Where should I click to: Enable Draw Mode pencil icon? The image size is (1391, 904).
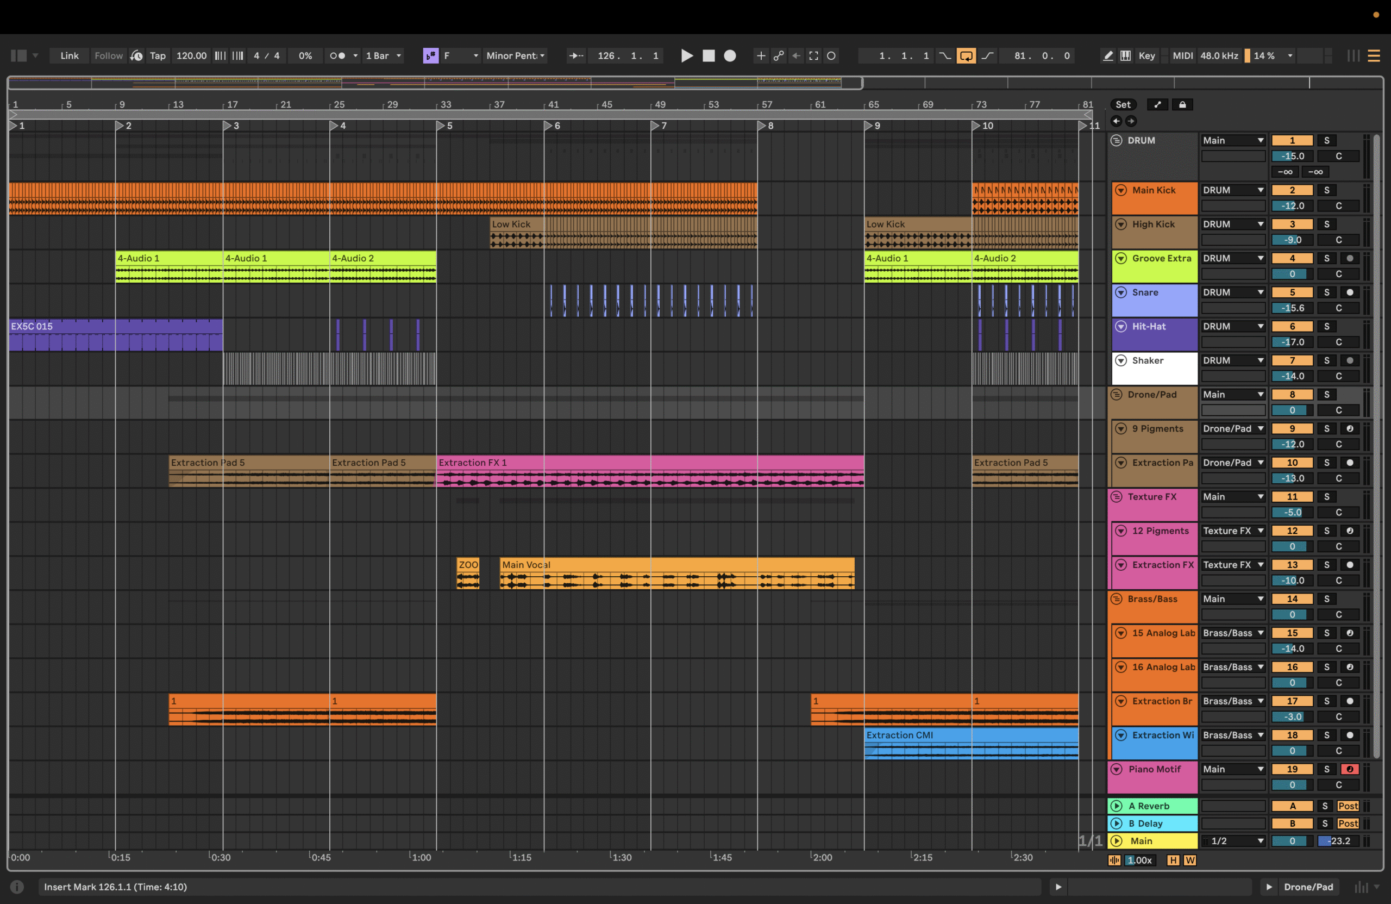pyautogui.click(x=1107, y=55)
